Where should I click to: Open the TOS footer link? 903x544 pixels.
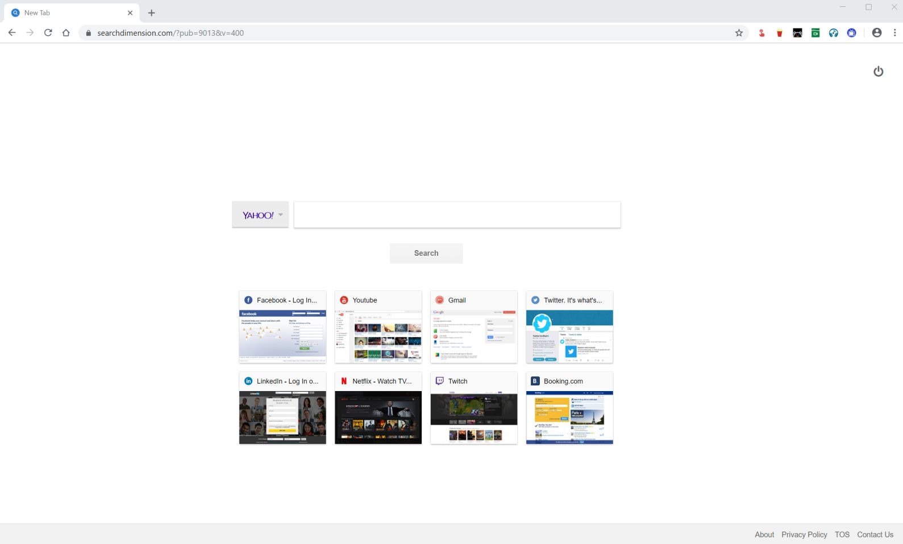842,534
